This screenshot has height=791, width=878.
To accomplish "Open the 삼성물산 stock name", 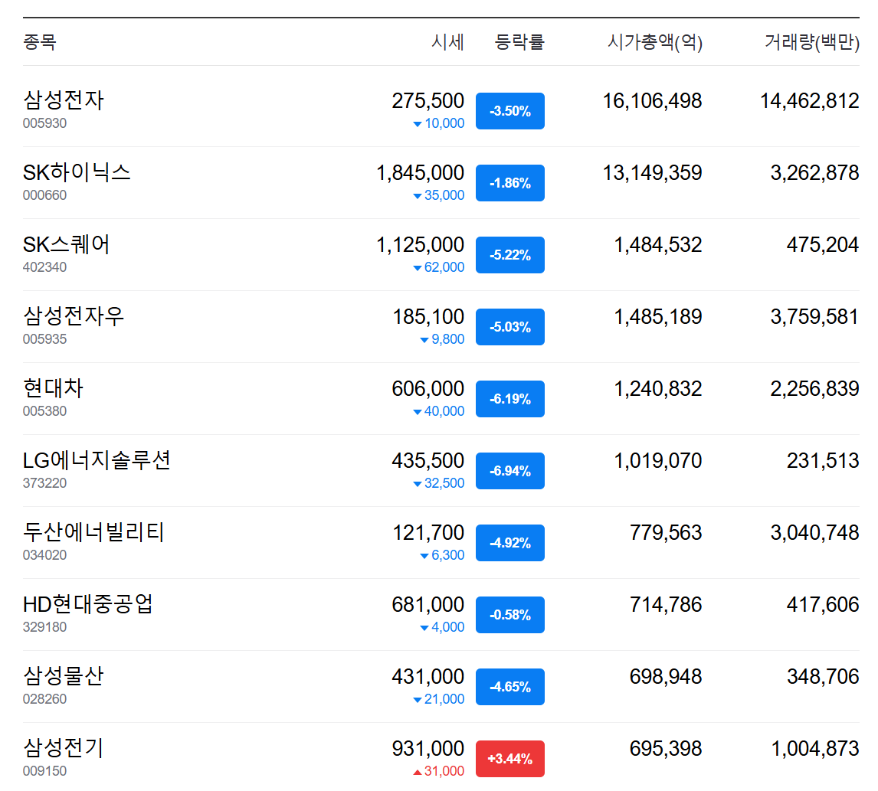I will tap(64, 676).
